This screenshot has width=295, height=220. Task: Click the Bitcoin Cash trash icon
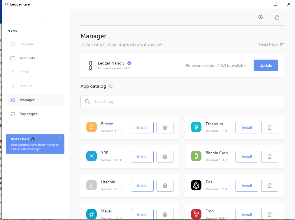point(270,157)
